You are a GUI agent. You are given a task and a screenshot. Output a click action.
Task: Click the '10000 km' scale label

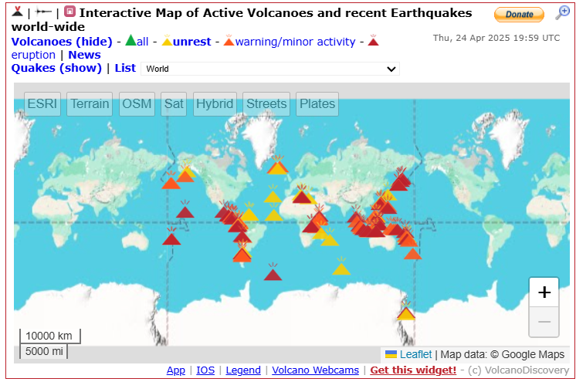pos(49,336)
